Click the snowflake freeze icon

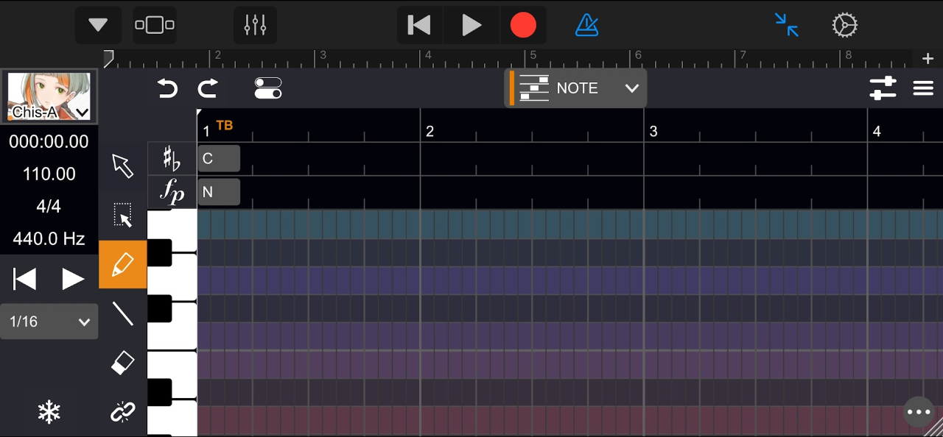point(49,413)
